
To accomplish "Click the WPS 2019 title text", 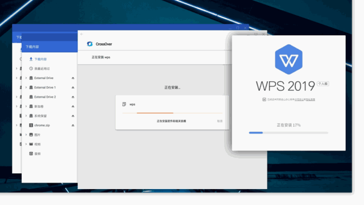I will [286, 86].
